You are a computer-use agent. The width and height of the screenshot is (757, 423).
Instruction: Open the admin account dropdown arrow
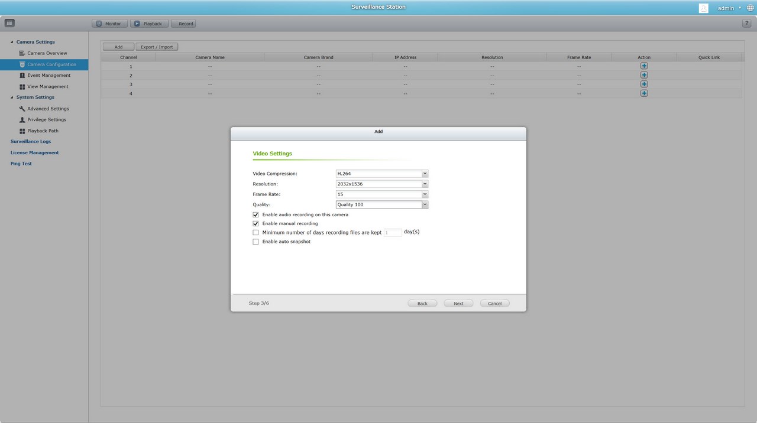(x=740, y=8)
